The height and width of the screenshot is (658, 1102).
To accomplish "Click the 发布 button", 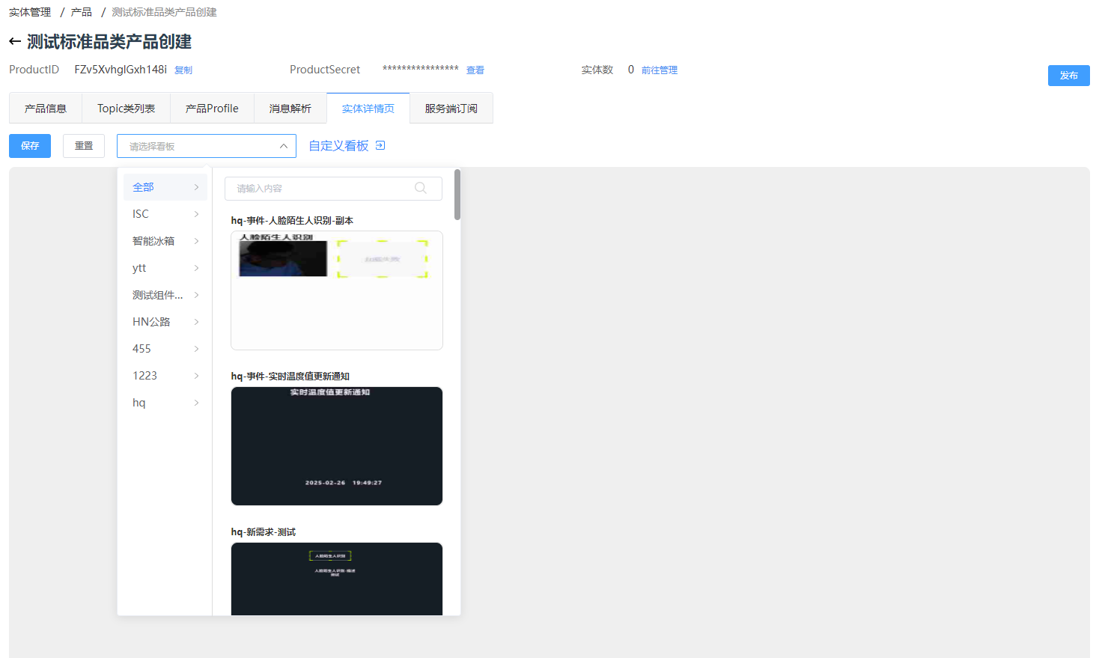I will point(1069,76).
